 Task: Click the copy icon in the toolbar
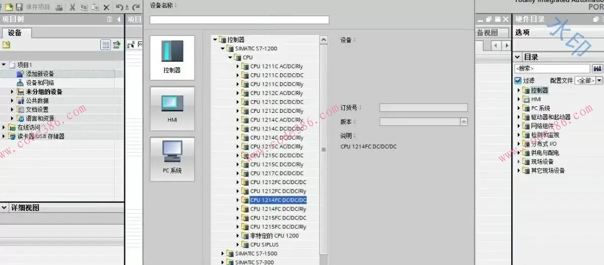(84, 7)
